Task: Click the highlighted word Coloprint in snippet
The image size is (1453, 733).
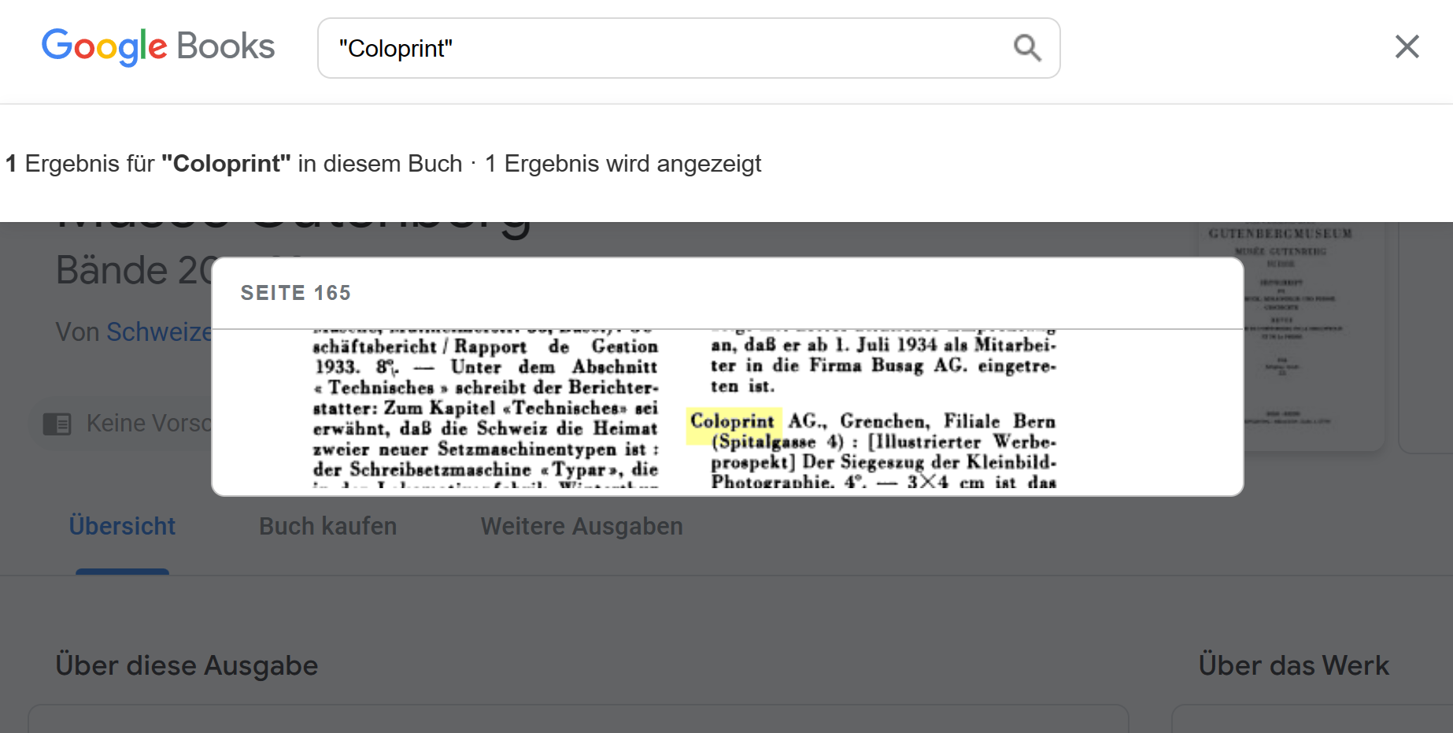Action: pos(732,421)
